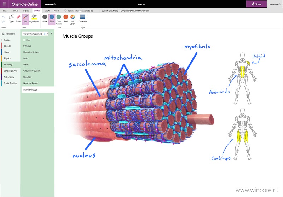Open the Language Arts section
The image size is (283, 197).
(x=11, y=71)
